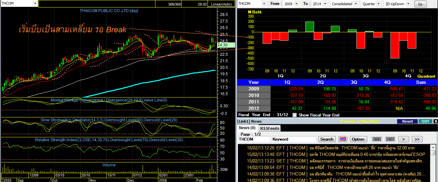Open the chart symbol THCOM dropdown
Viewport: 438px width, 182px height.
pyautogui.click(x=35, y=4)
